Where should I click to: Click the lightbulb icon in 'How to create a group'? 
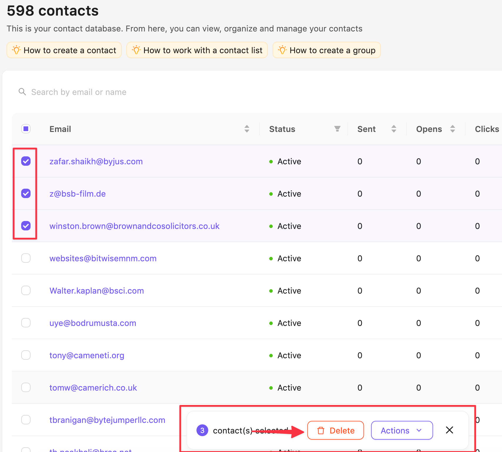click(x=282, y=50)
